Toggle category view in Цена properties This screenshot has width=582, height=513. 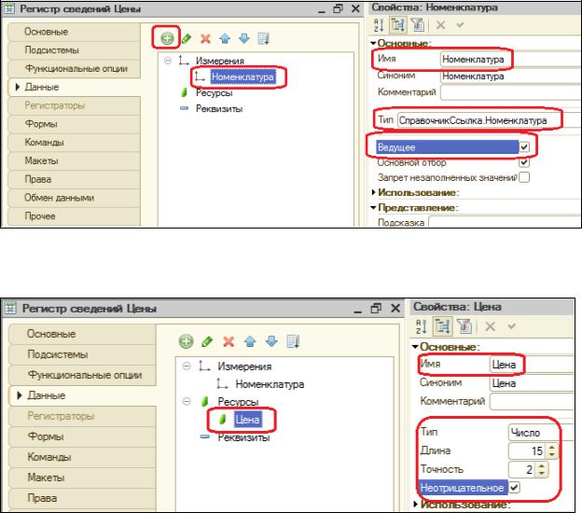click(x=442, y=326)
